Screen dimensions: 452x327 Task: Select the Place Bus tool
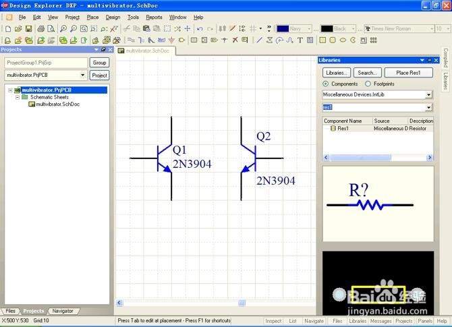[x=141, y=40]
